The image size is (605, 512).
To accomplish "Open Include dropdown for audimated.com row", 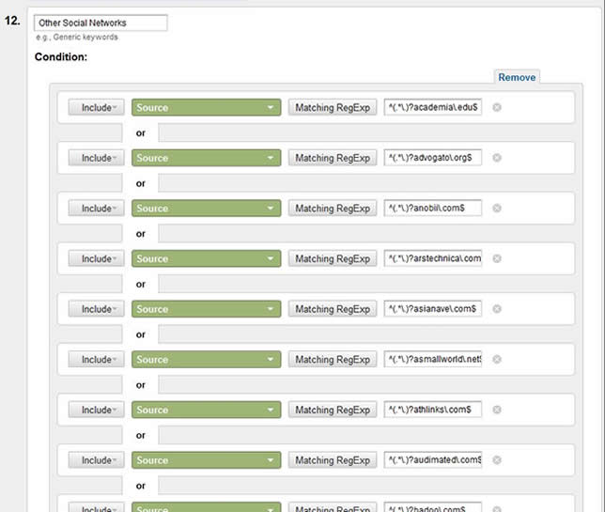I will pos(97,460).
